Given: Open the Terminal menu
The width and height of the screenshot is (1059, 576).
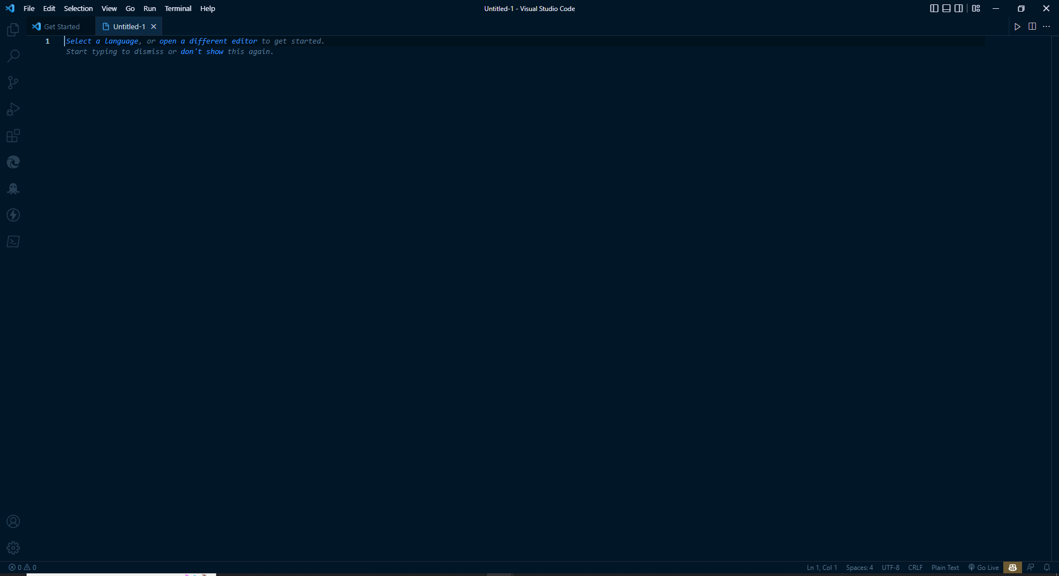Looking at the screenshot, I should [178, 8].
